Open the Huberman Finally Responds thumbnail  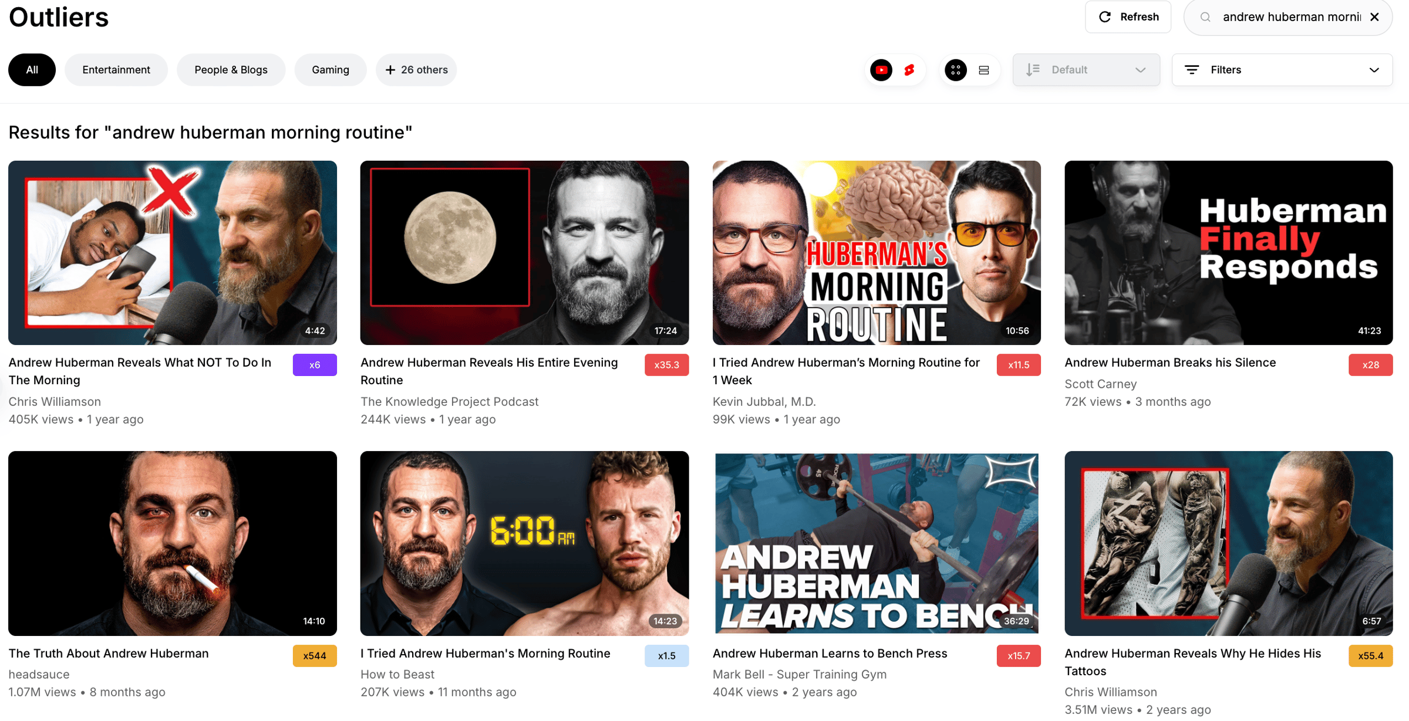1228,253
